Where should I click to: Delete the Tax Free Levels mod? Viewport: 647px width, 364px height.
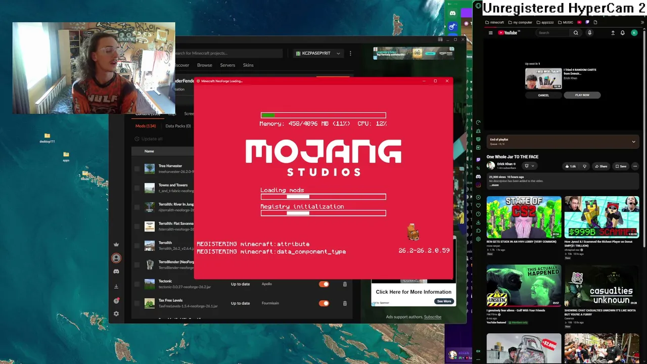[x=345, y=303]
